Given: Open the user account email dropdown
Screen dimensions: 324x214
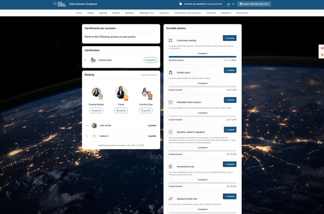Looking at the screenshot, I should [x=254, y=4].
